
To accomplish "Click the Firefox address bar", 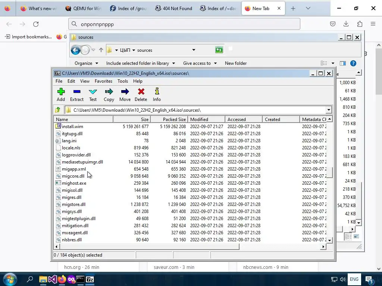I will tap(184, 24).
